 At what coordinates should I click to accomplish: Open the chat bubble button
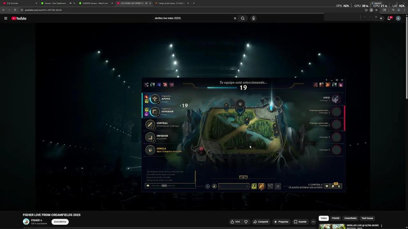tap(327, 186)
